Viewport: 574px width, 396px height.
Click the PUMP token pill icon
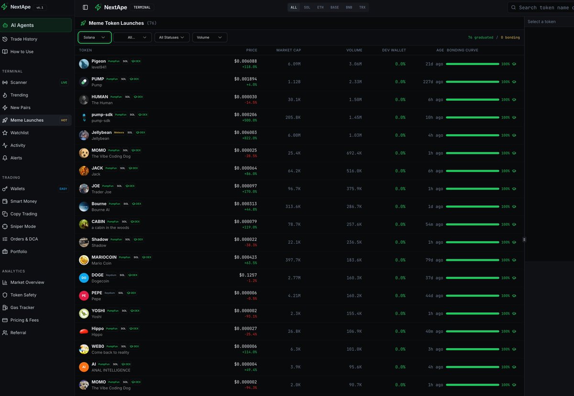point(84,82)
